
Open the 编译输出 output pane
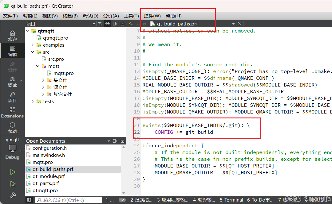point(204,200)
